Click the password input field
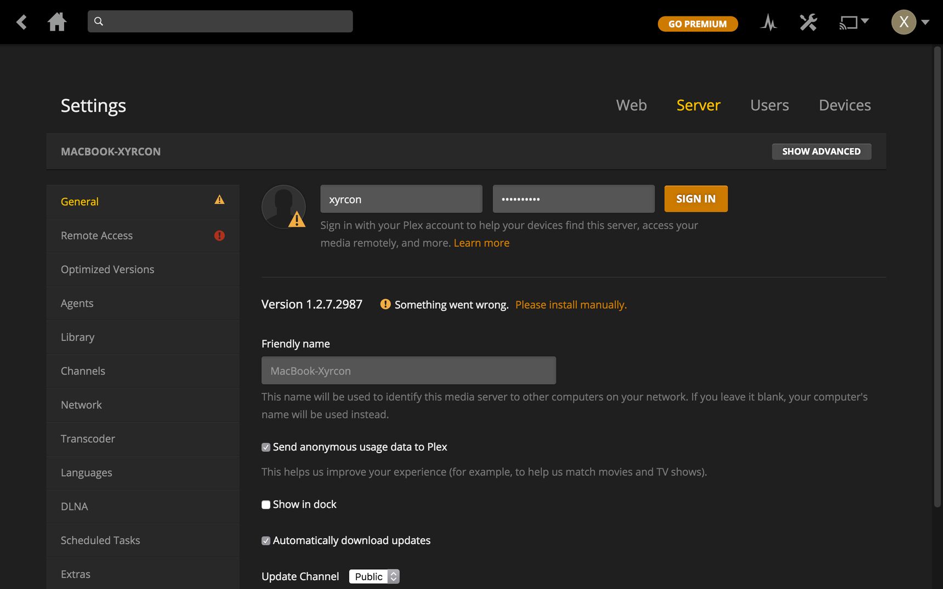 (573, 199)
